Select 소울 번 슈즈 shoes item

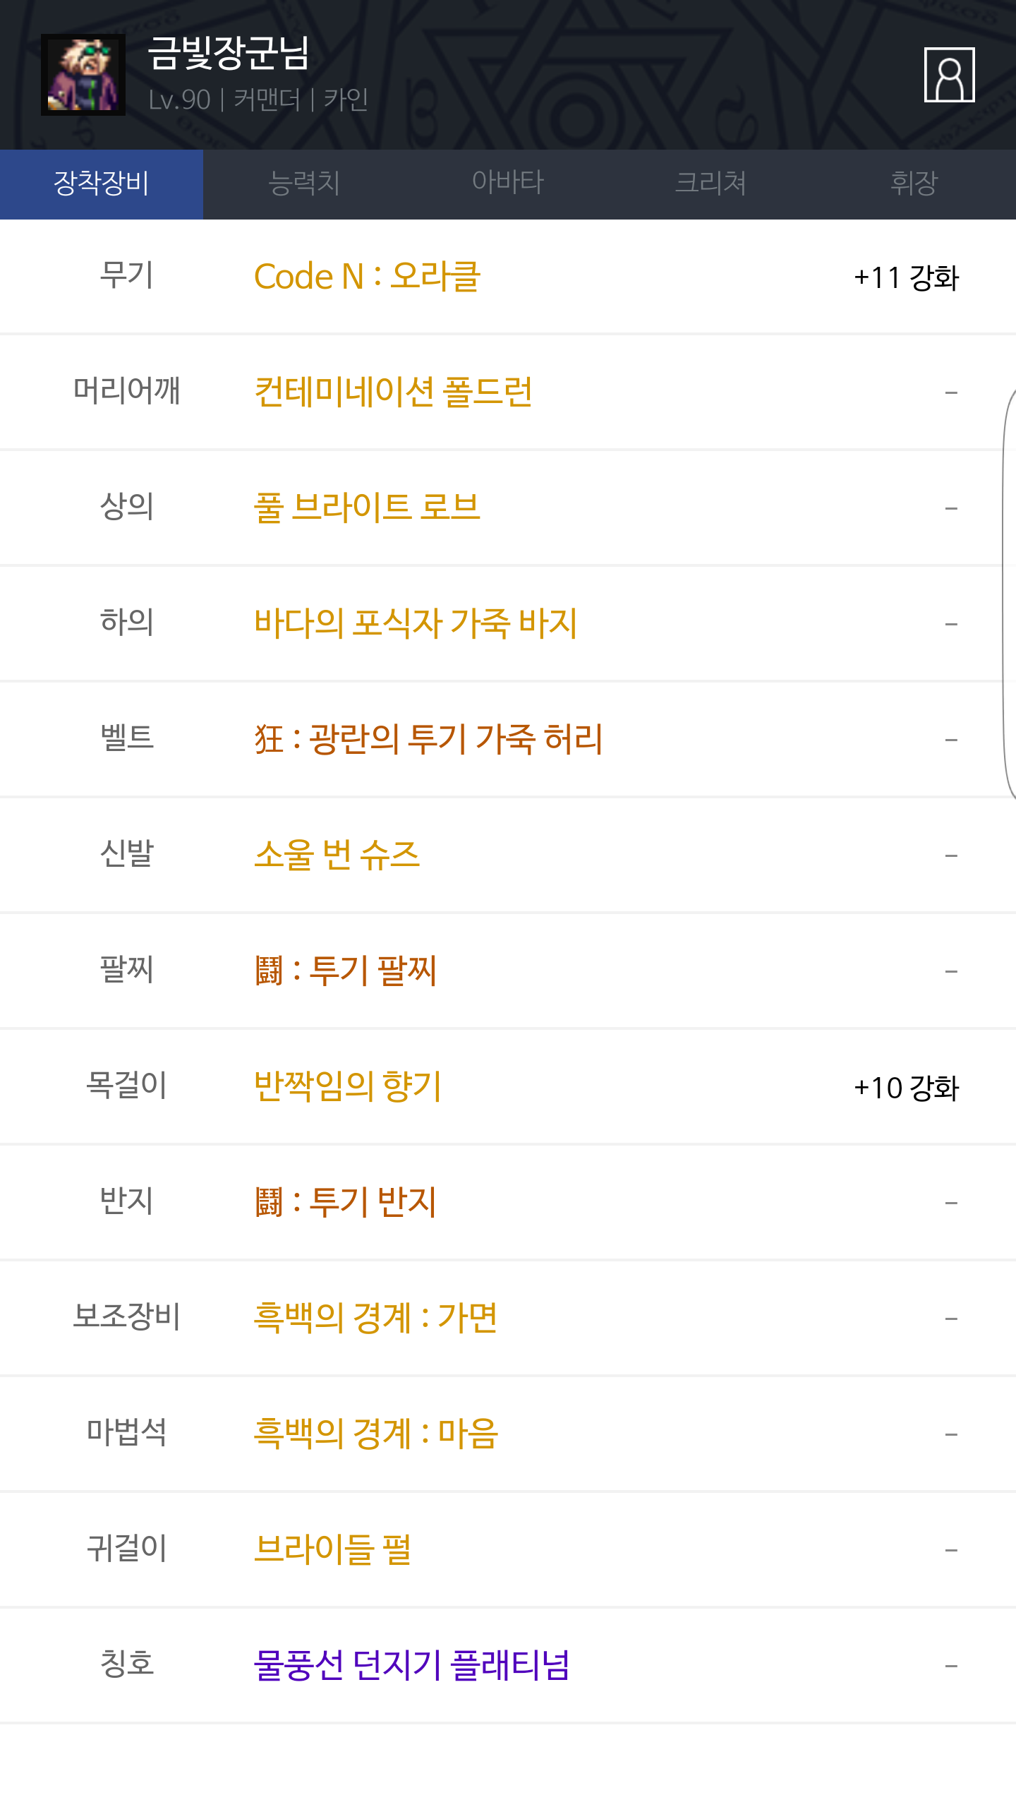pos(337,856)
